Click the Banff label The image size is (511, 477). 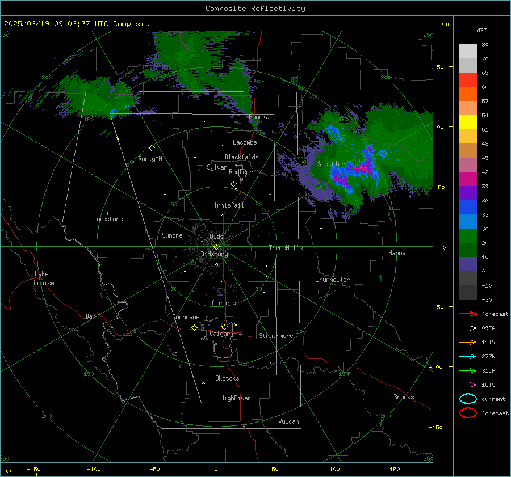94,316
